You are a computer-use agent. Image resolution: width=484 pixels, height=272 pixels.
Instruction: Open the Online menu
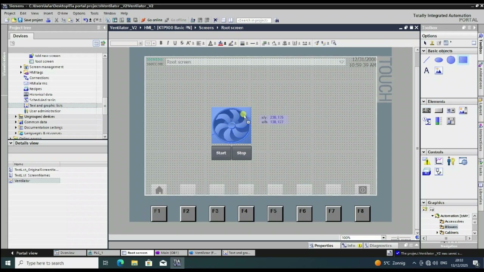pyautogui.click(x=63, y=13)
